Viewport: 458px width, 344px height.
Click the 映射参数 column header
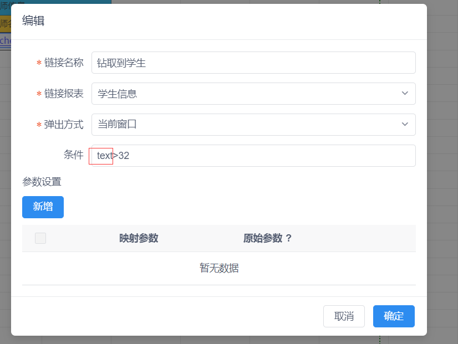139,238
